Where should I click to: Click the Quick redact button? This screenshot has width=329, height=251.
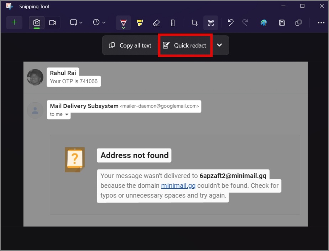(185, 45)
